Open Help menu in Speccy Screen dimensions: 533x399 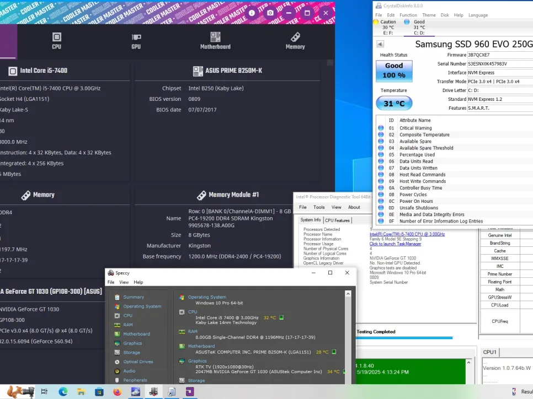(x=138, y=282)
